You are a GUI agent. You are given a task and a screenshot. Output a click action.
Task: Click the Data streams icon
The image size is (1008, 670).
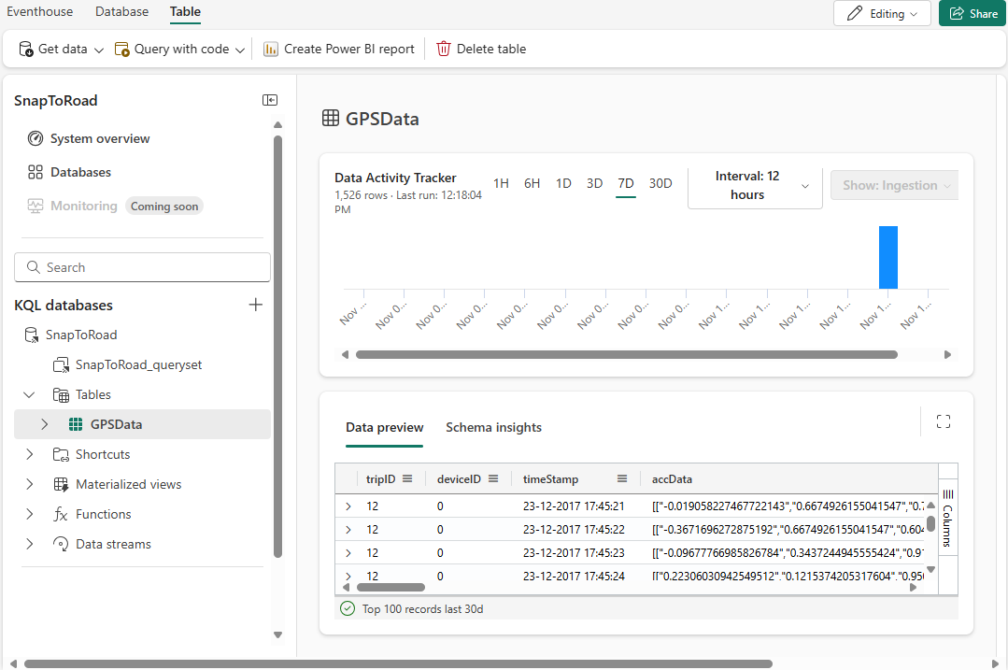61,544
